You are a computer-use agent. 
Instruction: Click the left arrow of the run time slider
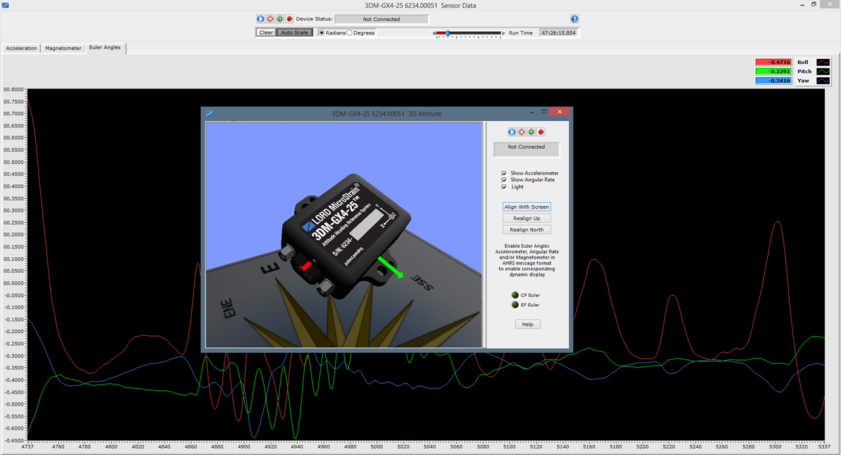(434, 32)
